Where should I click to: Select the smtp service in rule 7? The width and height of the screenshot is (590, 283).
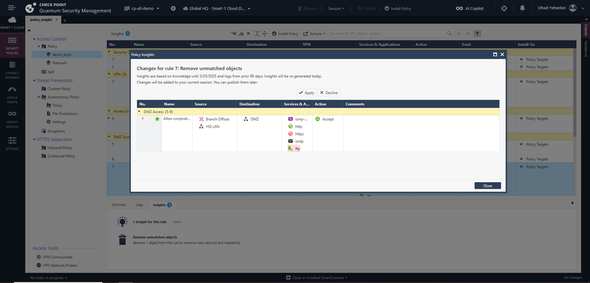[296, 141]
